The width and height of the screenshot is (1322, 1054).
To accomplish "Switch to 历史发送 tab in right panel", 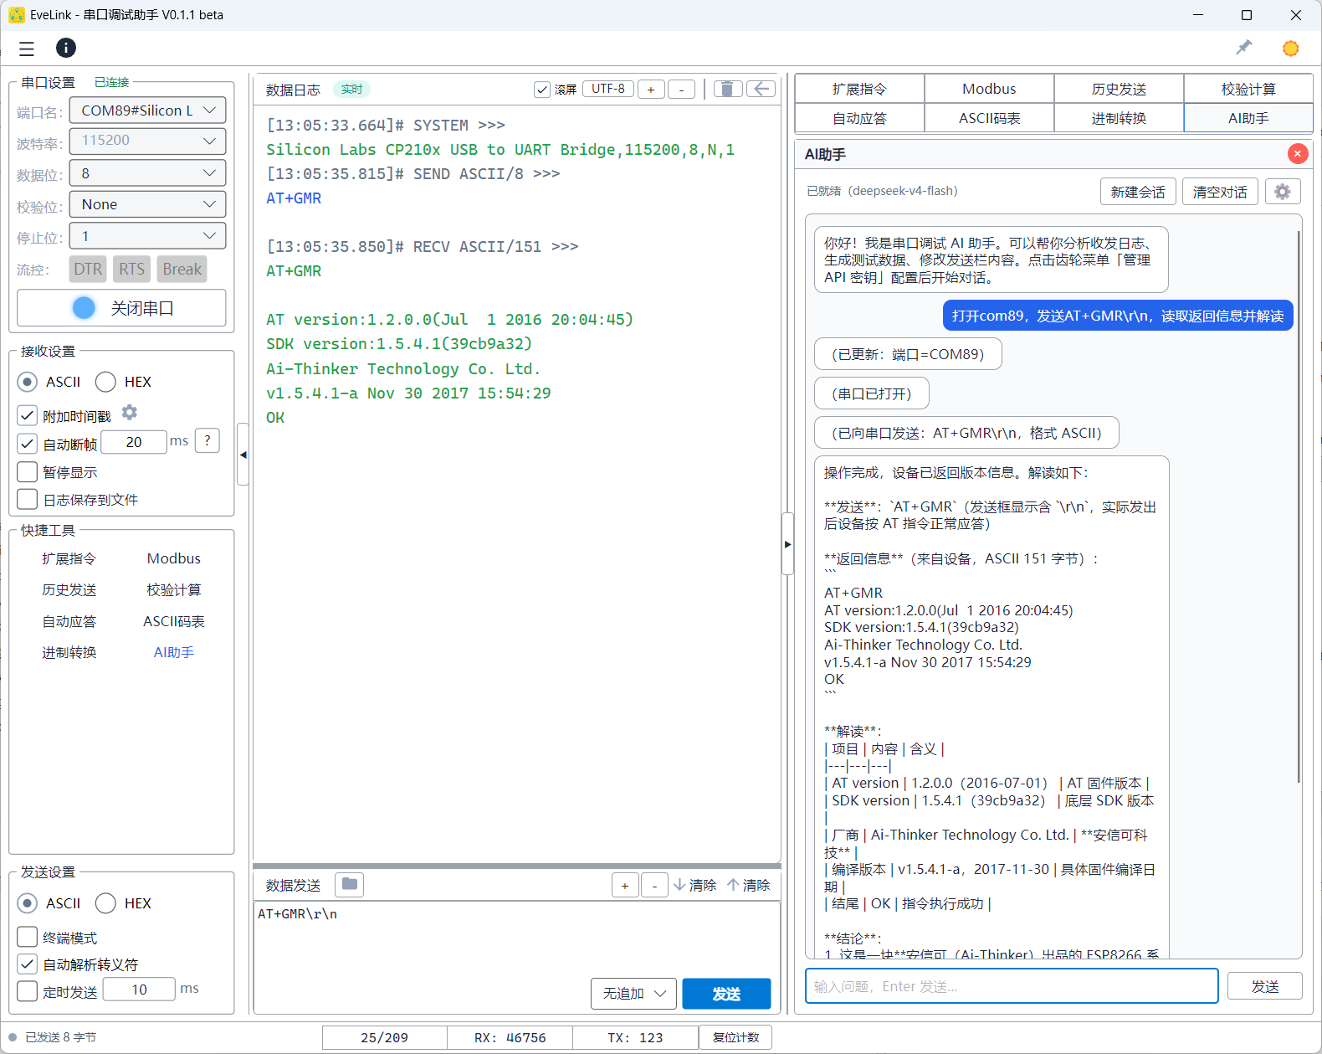I will coord(1119,89).
